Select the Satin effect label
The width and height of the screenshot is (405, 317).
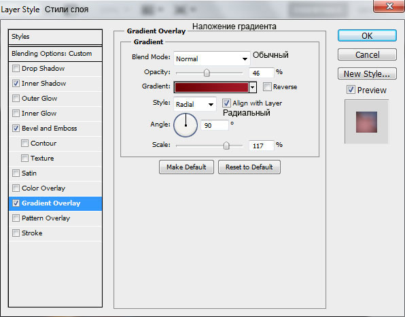29,173
